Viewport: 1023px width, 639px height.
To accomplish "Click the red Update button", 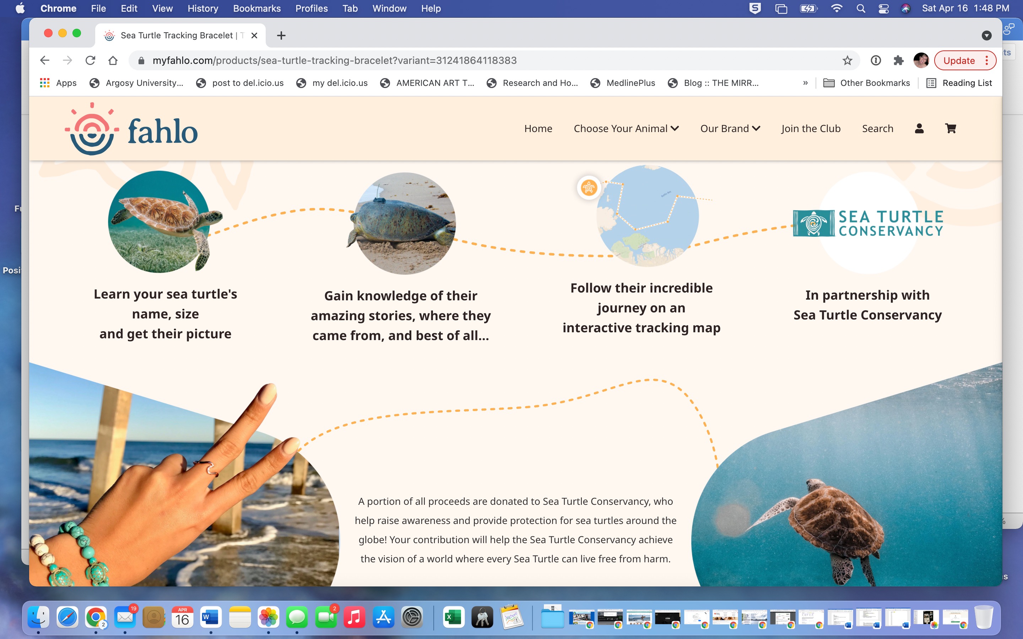I will (x=959, y=60).
